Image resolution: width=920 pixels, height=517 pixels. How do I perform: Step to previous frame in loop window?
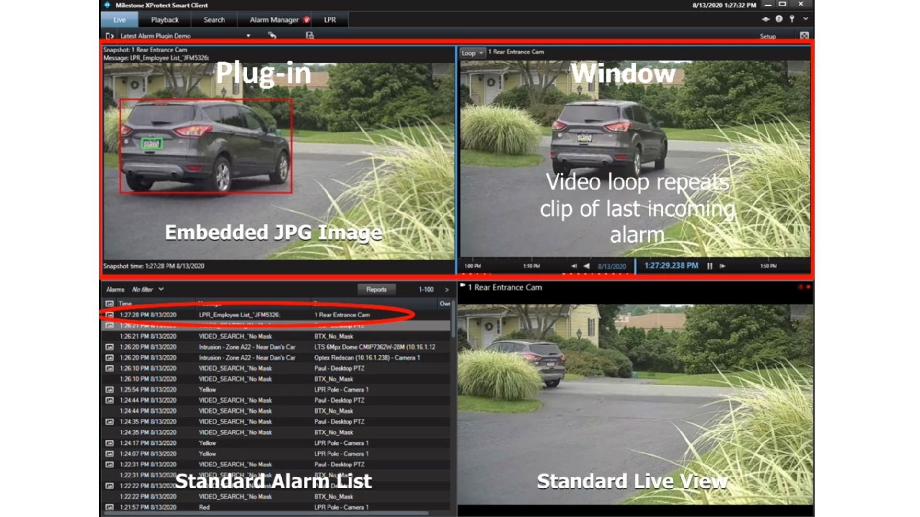click(x=574, y=266)
